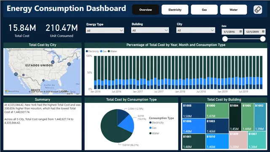Select building B1004 tile in treemap
The width and height of the screenshot is (270, 152).
click(235, 117)
